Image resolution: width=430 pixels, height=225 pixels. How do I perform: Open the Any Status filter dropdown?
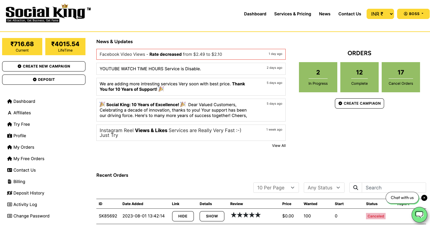tap(324, 188)
